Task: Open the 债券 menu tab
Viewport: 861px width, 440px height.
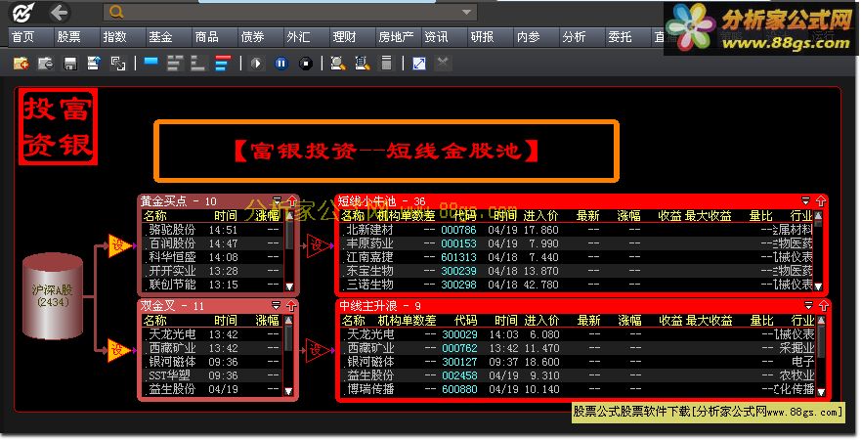Action: (x=252, y=37)
